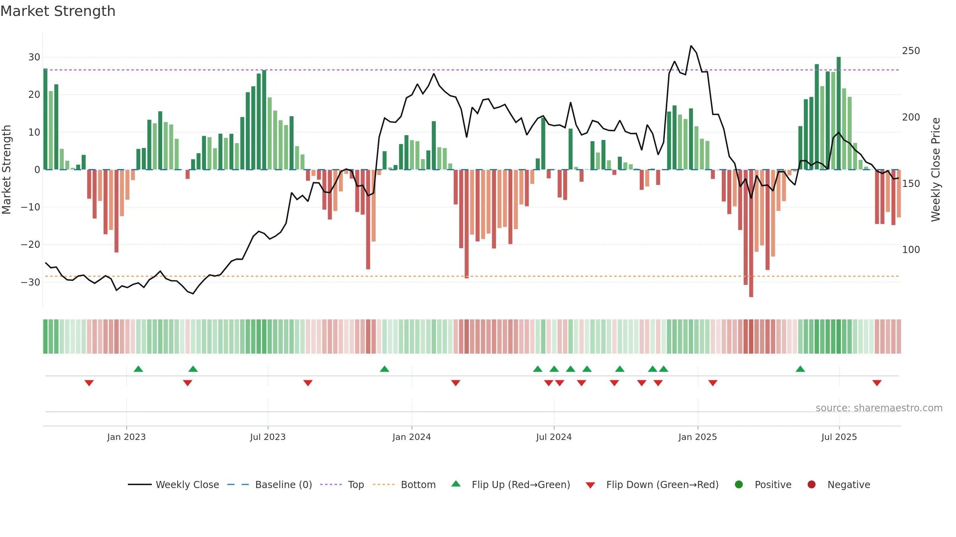Select the Jan 2023 axis label

(x=126, y=437)
